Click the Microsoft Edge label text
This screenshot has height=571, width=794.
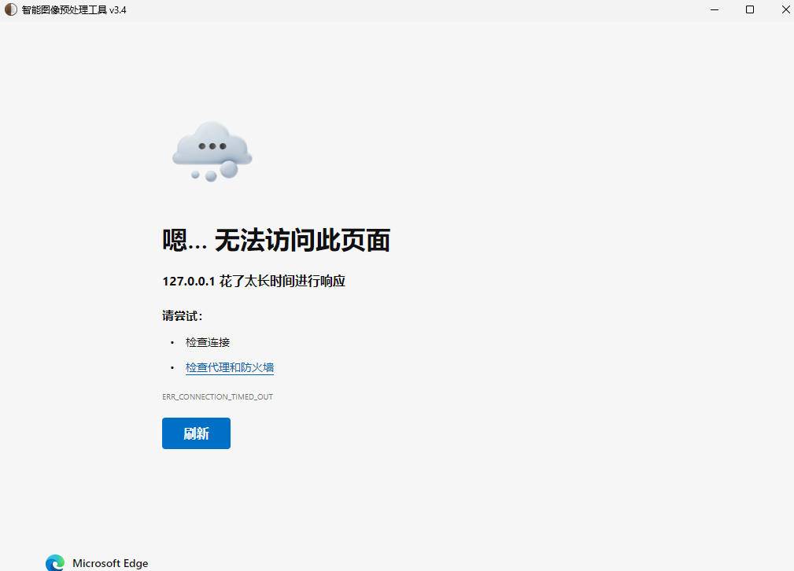(110, 563)
